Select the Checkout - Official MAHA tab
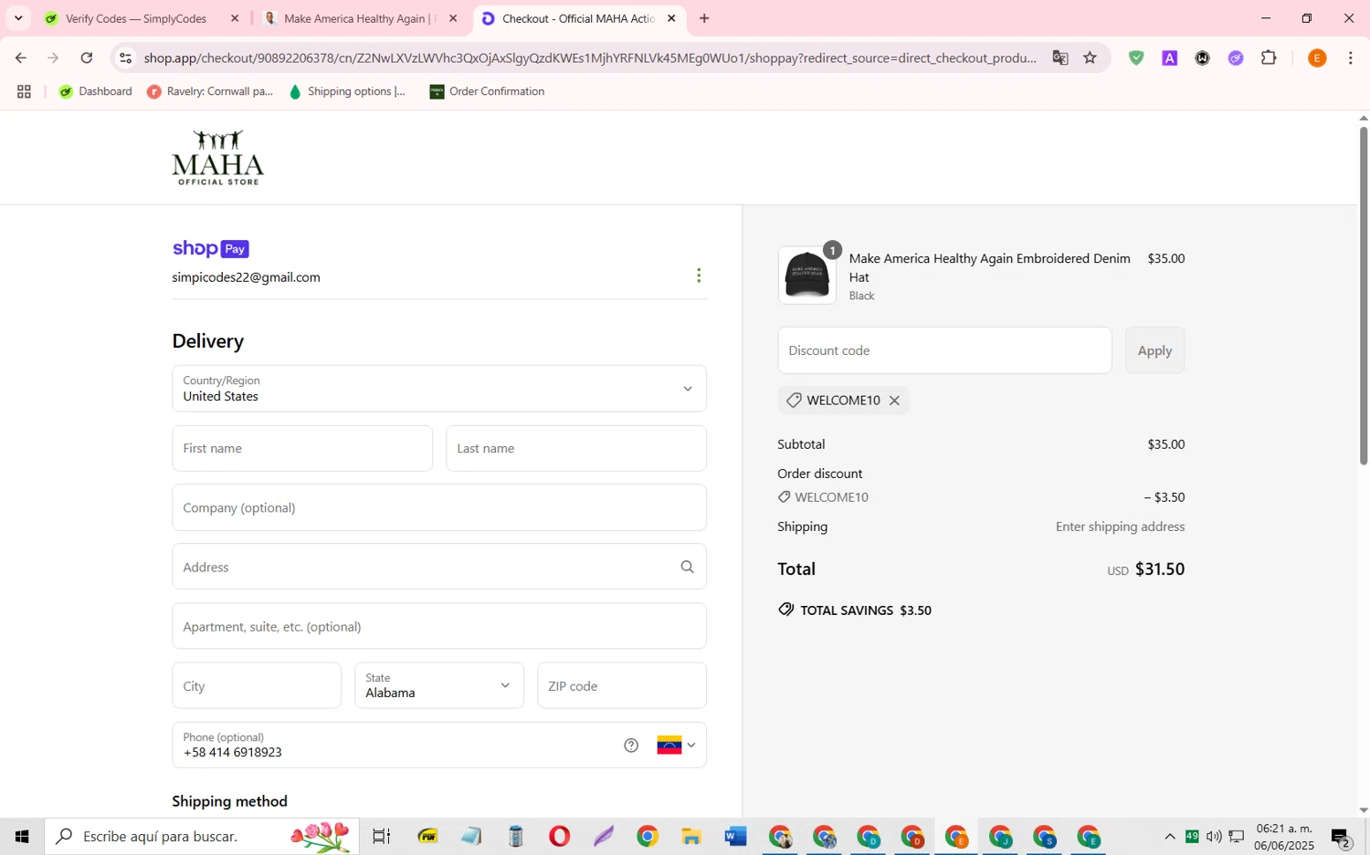 pyautogui.click(x=579, y=18)
